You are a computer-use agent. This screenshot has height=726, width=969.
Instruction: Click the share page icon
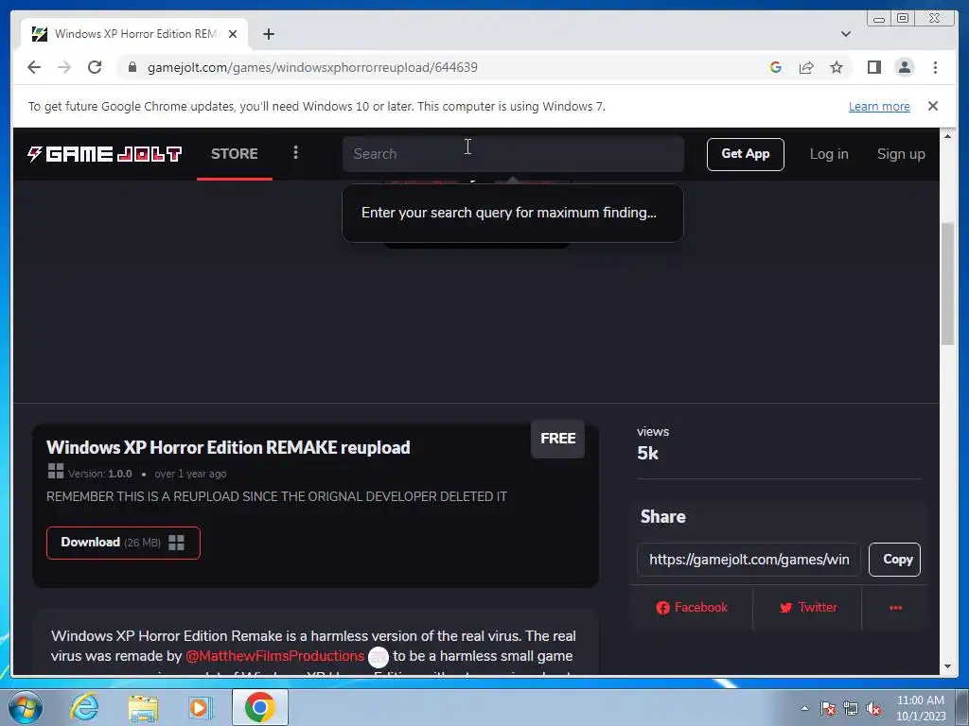pos(806,67)
